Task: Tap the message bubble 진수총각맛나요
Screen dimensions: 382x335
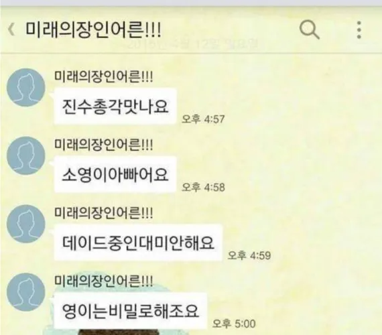Action: point(115,107)
